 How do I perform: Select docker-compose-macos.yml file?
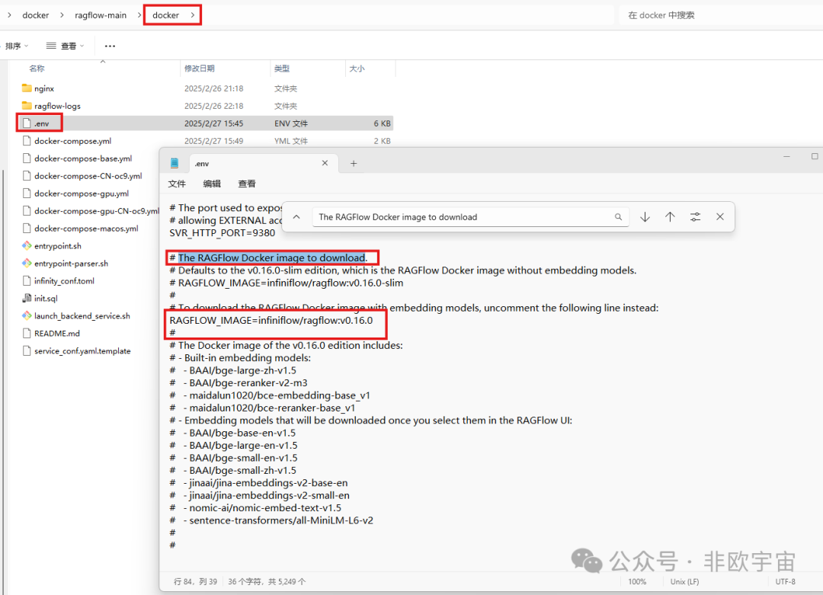(86, 229)
